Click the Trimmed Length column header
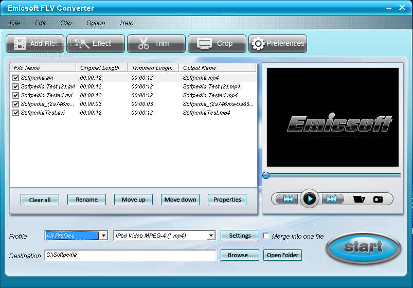 click(153, 68)
